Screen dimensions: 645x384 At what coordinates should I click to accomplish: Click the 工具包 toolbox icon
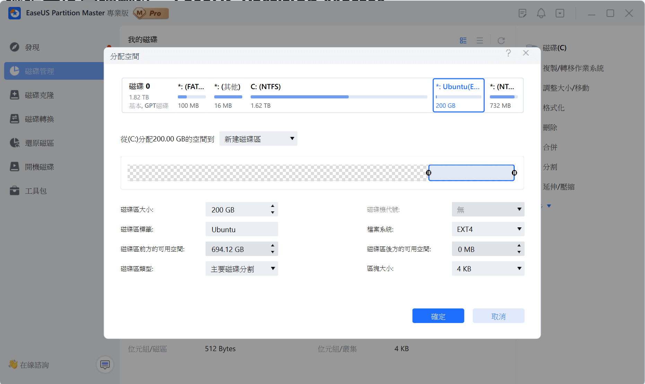coord(15,190)
